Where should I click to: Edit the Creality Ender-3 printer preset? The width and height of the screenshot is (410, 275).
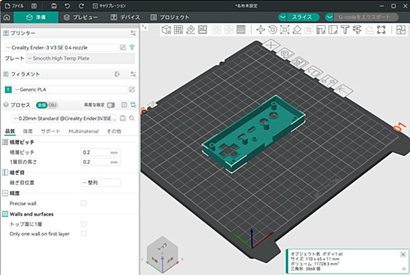coord(122,47)
